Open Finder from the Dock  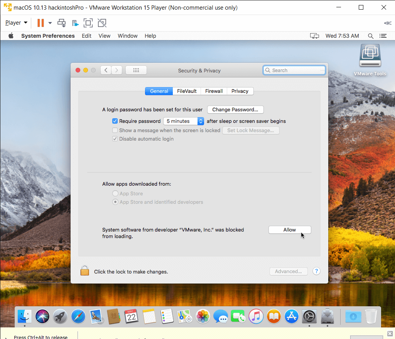24,316
